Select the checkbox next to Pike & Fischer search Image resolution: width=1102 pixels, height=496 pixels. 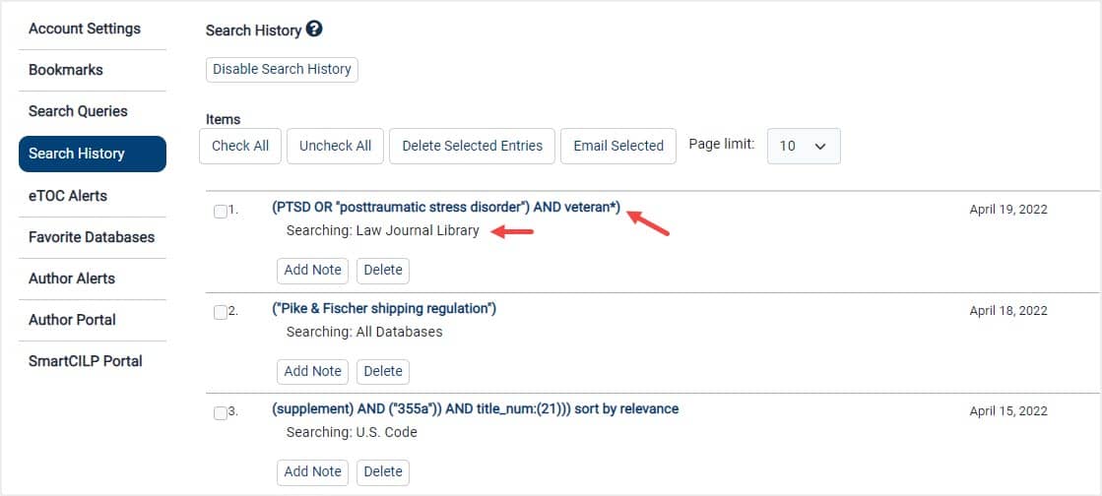click(x=220, y=313)
